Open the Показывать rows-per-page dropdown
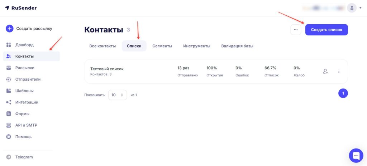Image resolution: width=367 pixels, height=166 pixels. (x=118, y=95)
